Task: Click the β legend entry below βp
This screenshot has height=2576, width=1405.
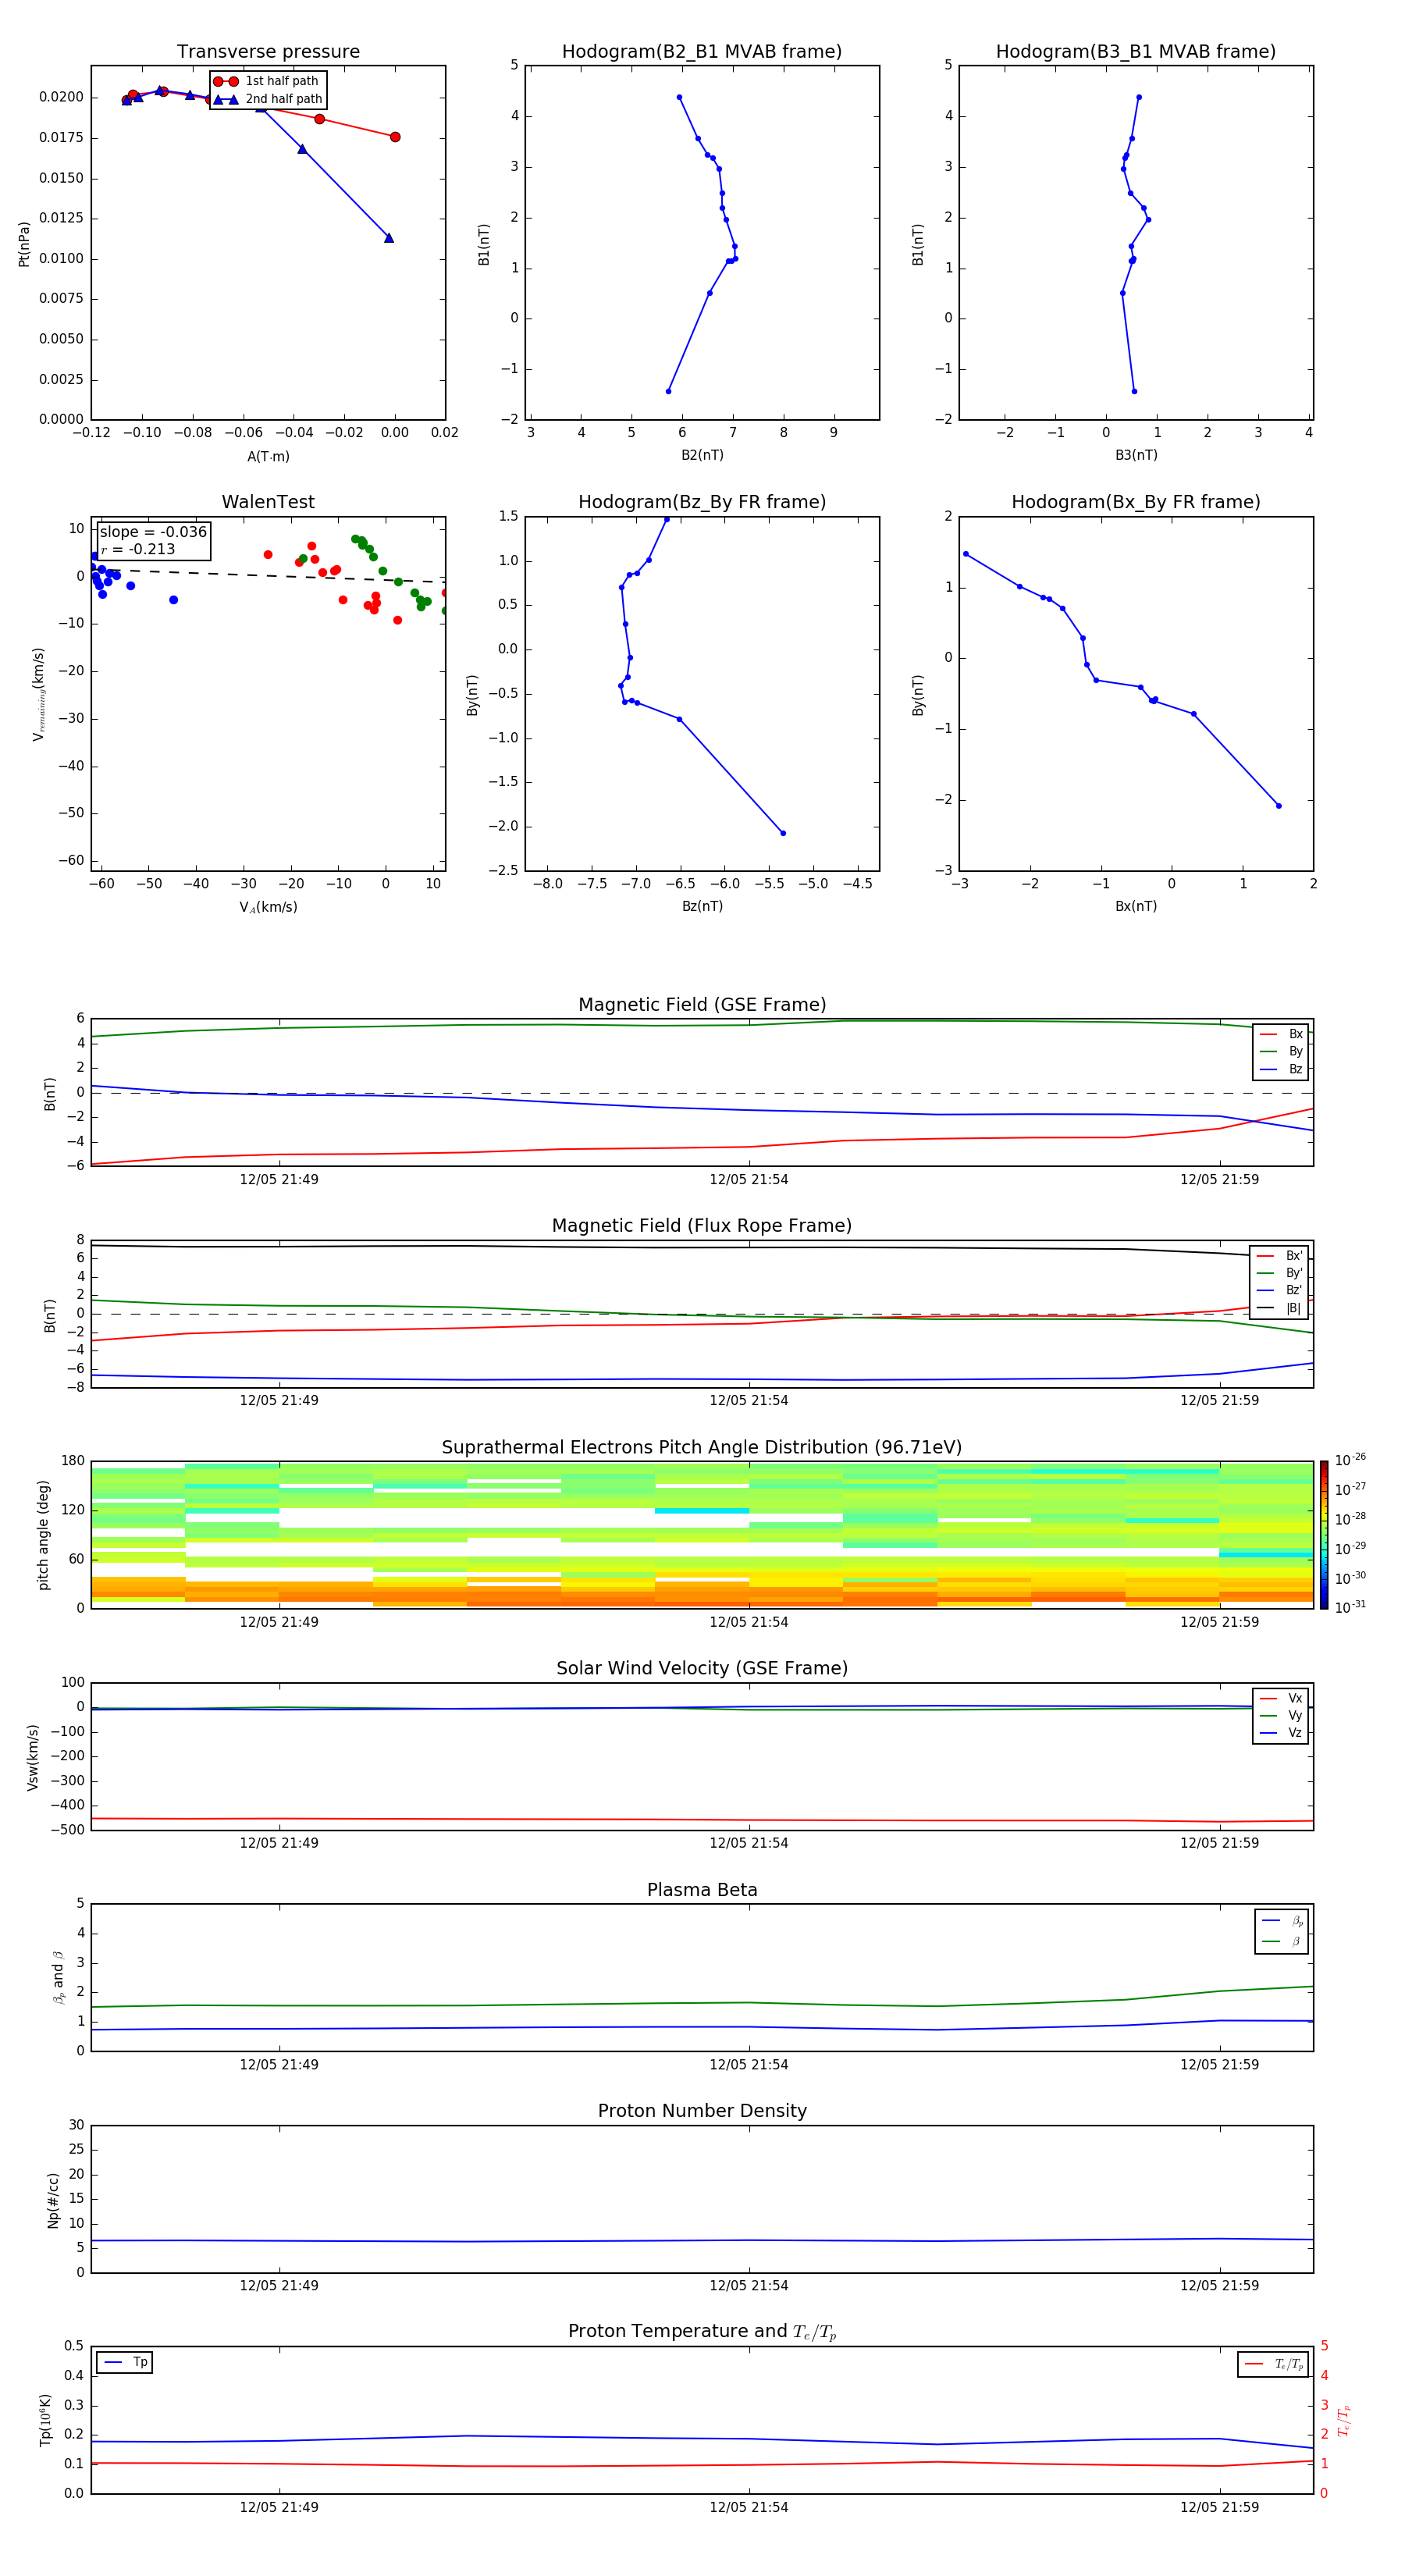Action: (1282, 1941)
